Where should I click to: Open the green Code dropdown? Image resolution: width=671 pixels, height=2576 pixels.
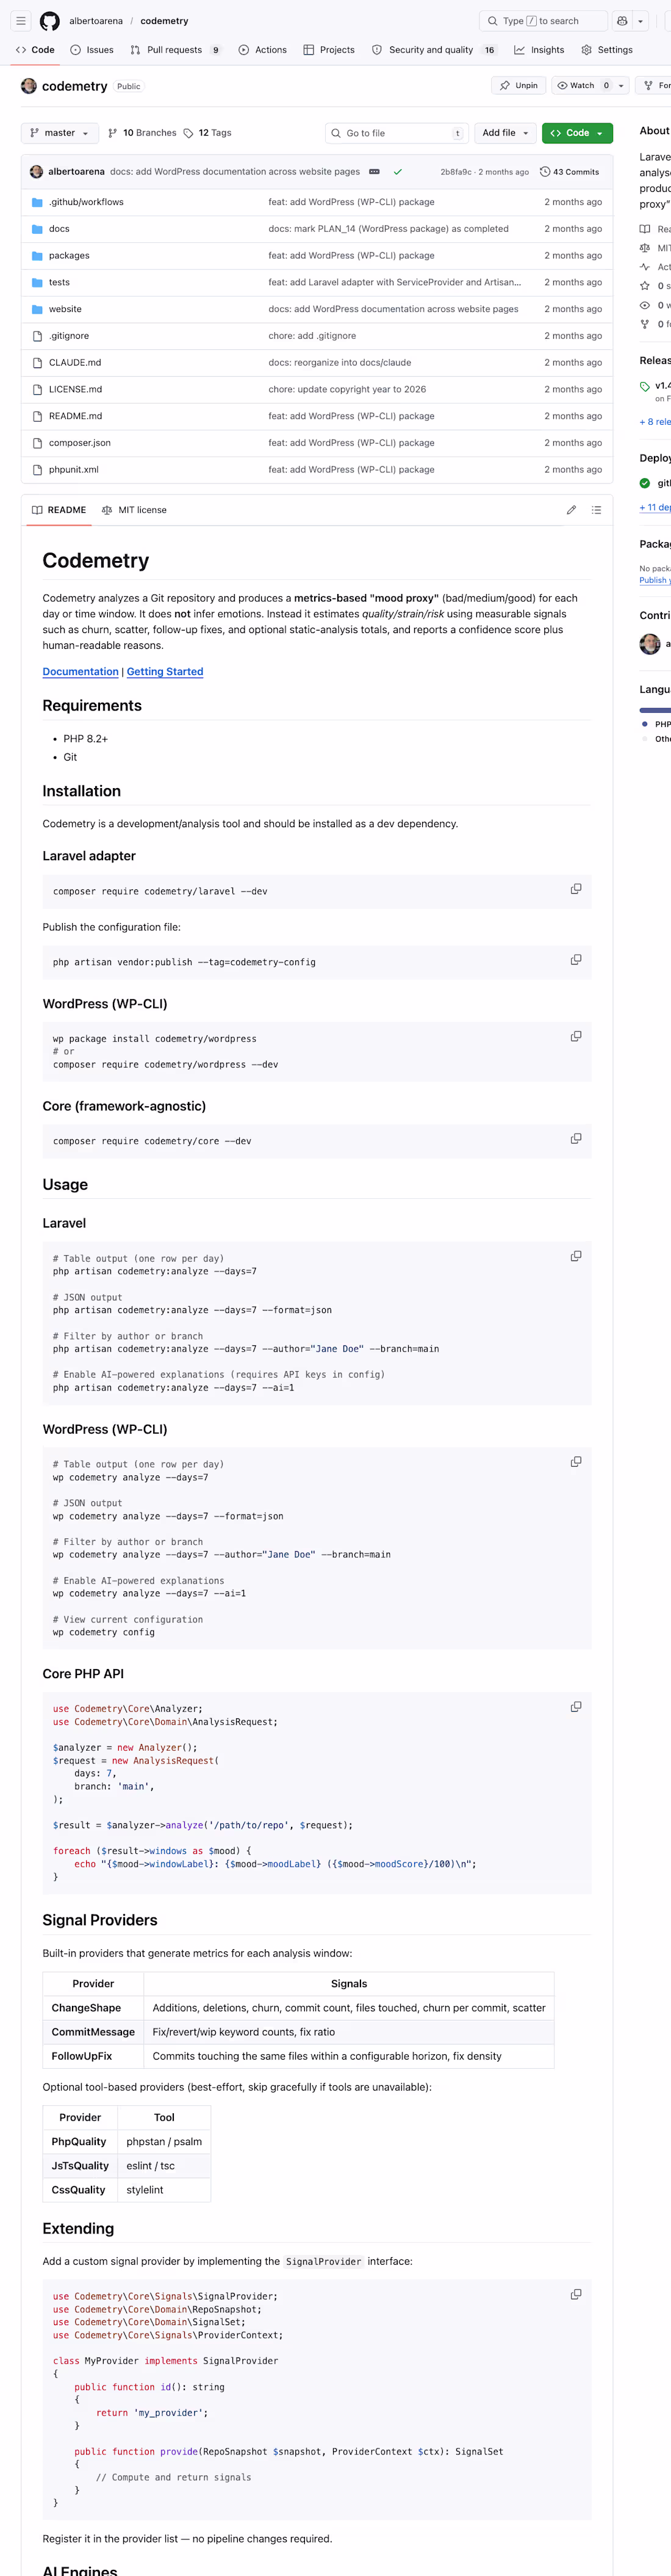[577, 132]
